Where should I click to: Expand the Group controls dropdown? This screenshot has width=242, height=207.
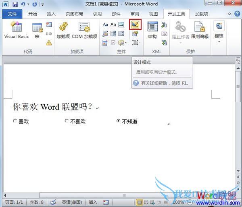[x=136, y=43]
